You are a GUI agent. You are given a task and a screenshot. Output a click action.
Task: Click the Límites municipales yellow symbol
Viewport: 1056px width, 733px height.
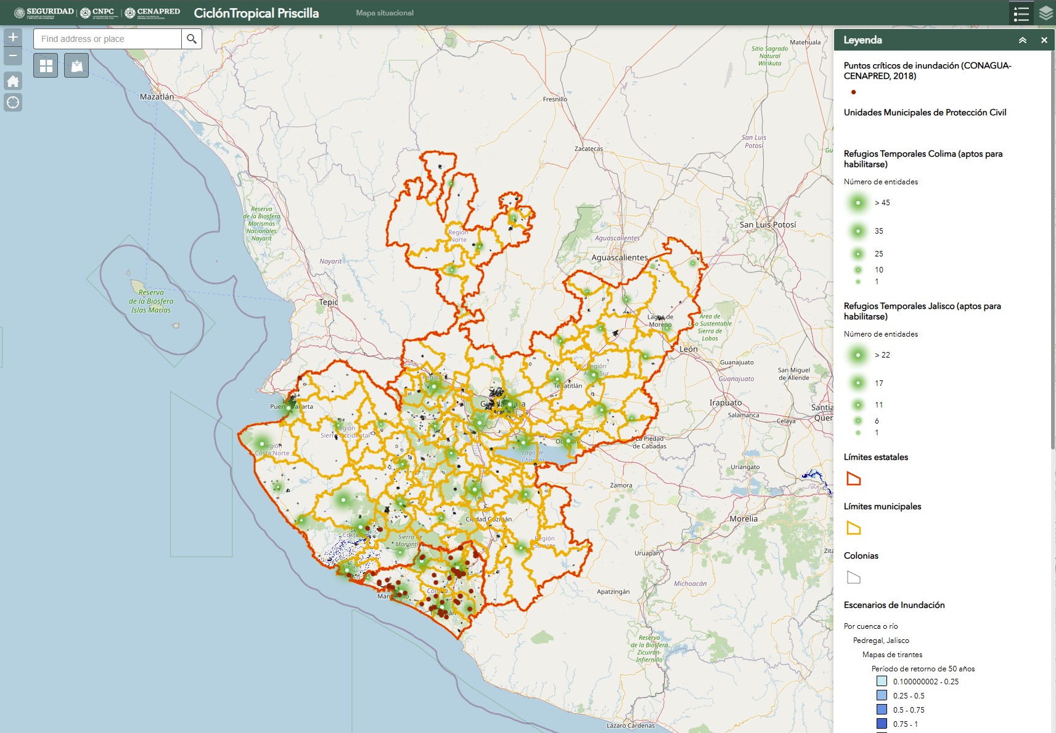coord(854,528)
